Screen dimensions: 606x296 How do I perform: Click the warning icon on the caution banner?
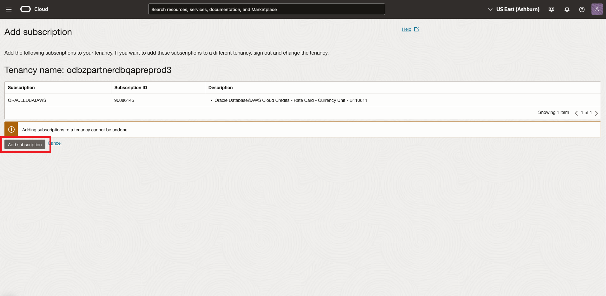[11, 129]
